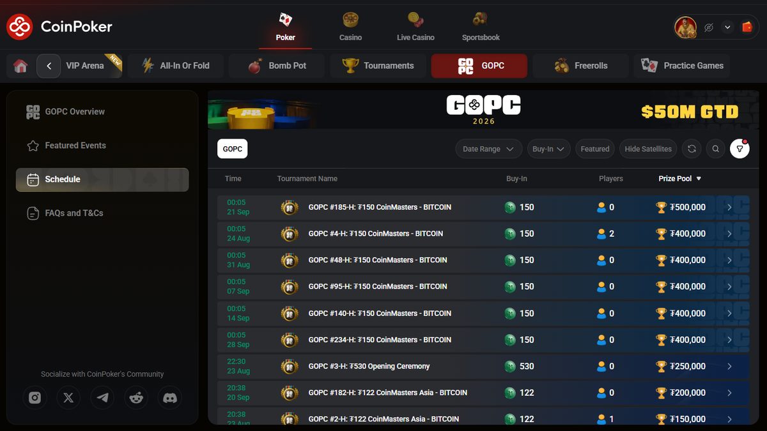The image size is (767, 431).
Task: Open the filter funnel button
Action: [740, 149]
